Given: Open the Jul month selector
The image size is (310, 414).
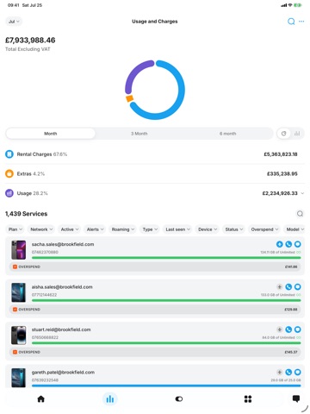Looking at the screenshot, I should (14, 22).
